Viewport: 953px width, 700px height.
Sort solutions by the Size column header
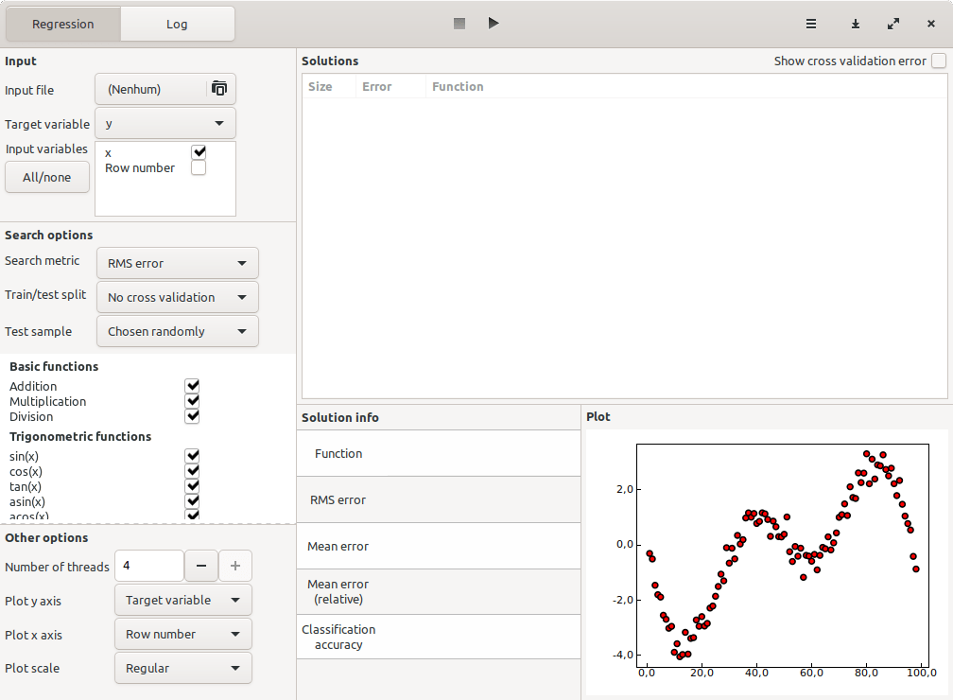pyautogui.click(x=329, y=86)
